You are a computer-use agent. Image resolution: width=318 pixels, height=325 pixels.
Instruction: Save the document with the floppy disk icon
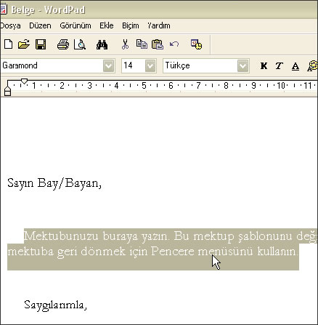pos(41,44)
